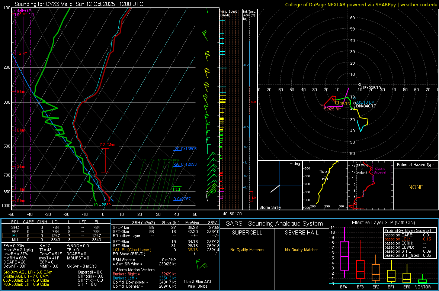Image resolution: width=439 pixels, height=291 pixels.
Task: Click the 335/13 LM hodograph label
Action: pyautogui.click(x=365, y=103)
